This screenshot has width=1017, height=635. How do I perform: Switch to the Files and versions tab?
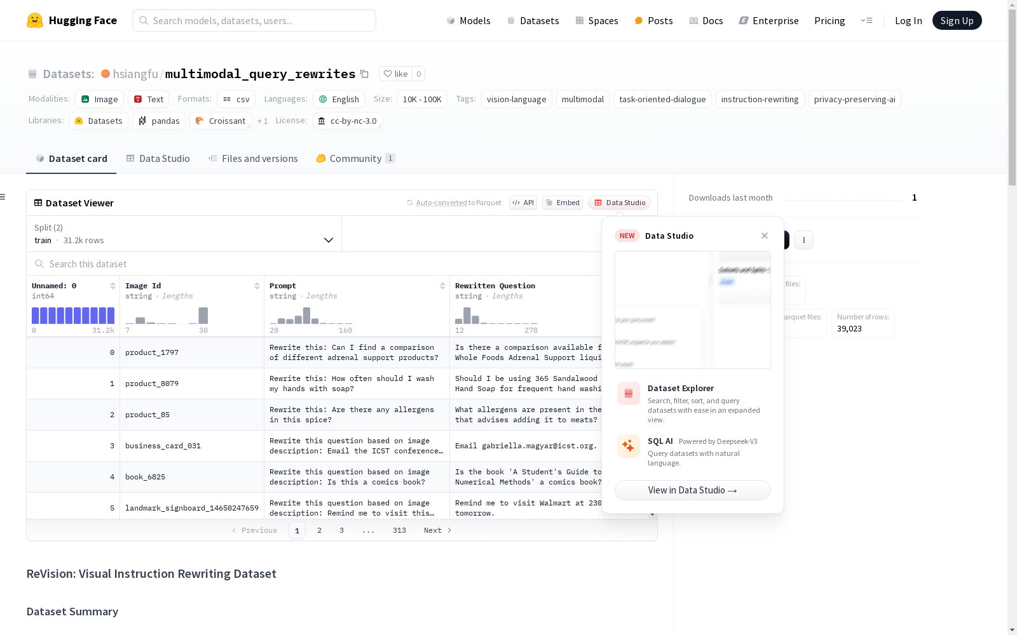253,159
